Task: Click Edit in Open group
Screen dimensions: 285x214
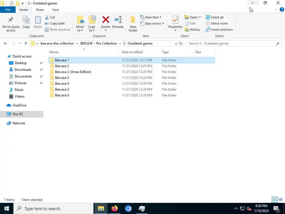Action: (x=190, y=23)
